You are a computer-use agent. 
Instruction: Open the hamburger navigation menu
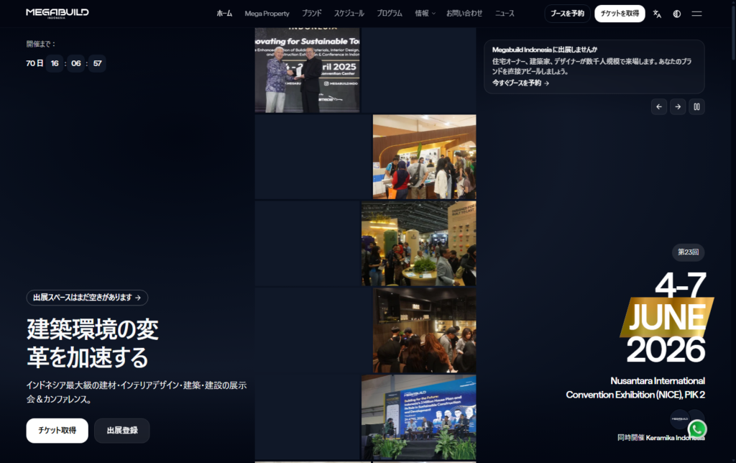(696, 13)
